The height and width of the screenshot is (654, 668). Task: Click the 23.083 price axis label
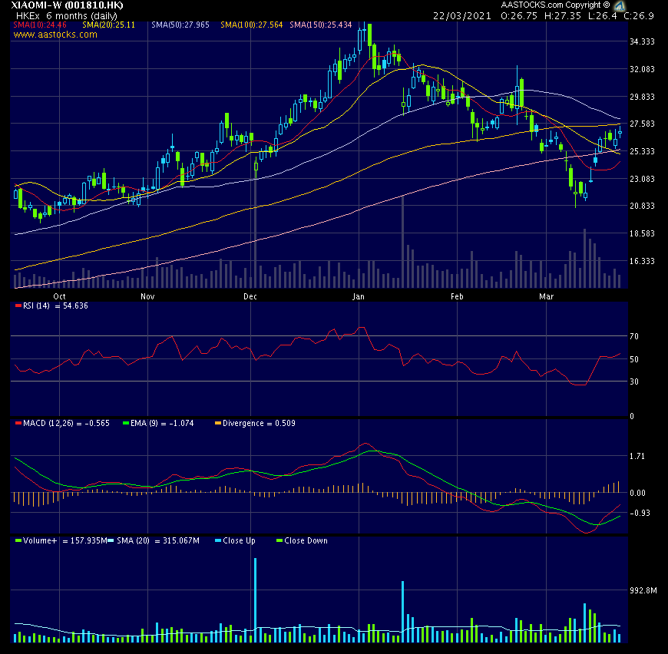[x=642, y=179]
